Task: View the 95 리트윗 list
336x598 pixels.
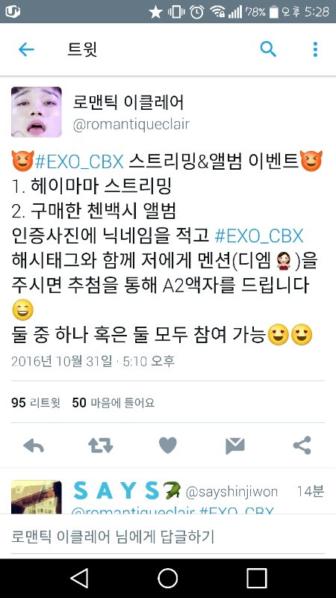Action: pos(35,403)
